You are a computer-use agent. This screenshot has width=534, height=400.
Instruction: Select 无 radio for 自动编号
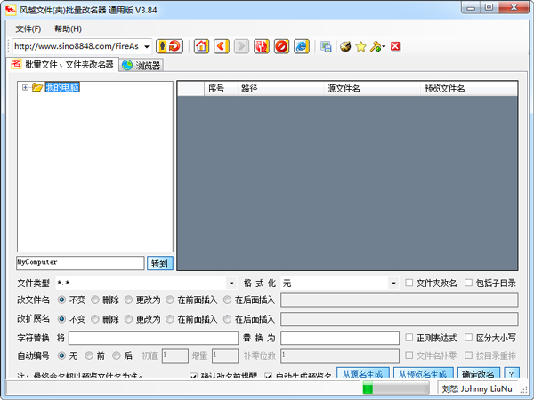[x=61, y=356]
